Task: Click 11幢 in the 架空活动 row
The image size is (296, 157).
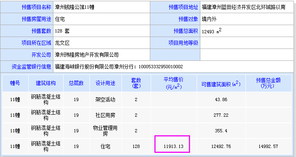Action: coord(15,99)
